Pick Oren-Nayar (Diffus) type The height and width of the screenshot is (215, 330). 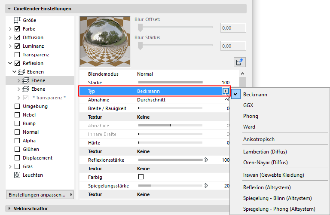click(266, 163)
